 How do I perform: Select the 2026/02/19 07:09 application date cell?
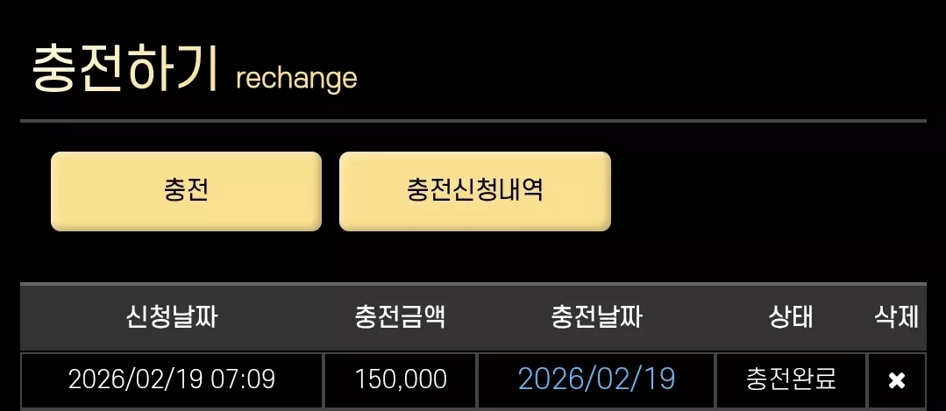[x=172, y=379]
